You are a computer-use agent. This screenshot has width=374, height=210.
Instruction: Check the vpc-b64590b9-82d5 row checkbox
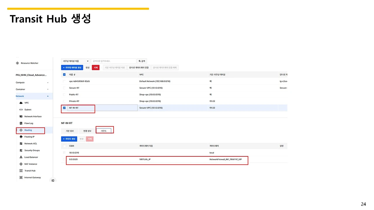64,81
